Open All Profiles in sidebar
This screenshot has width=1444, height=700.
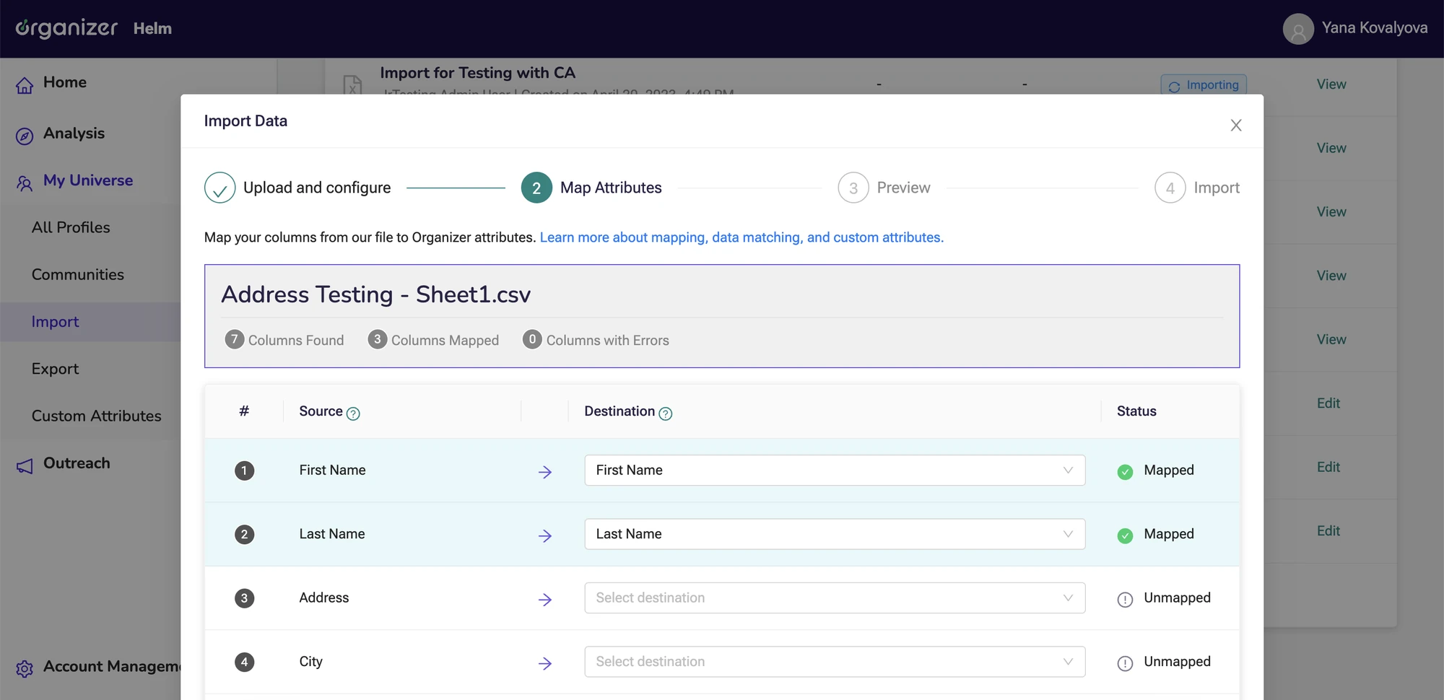[71, 227]
